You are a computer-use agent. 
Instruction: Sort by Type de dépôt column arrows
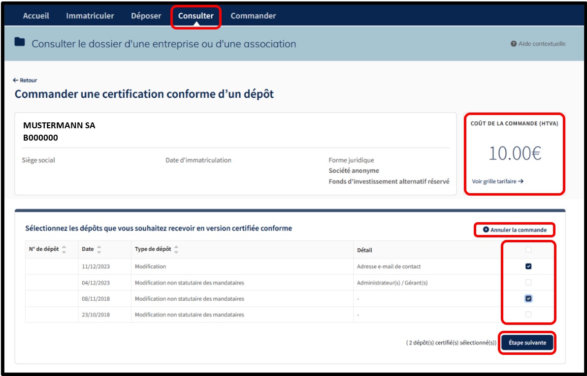tap(176, 249)
